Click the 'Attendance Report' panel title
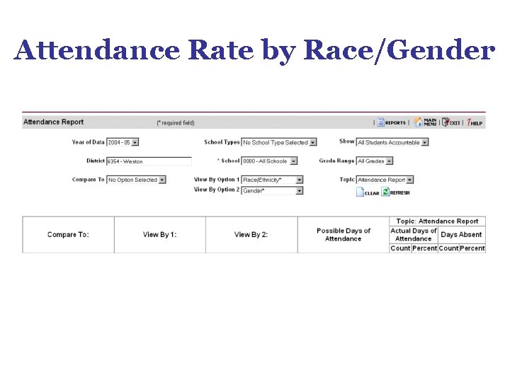 [x=53, y=122]
